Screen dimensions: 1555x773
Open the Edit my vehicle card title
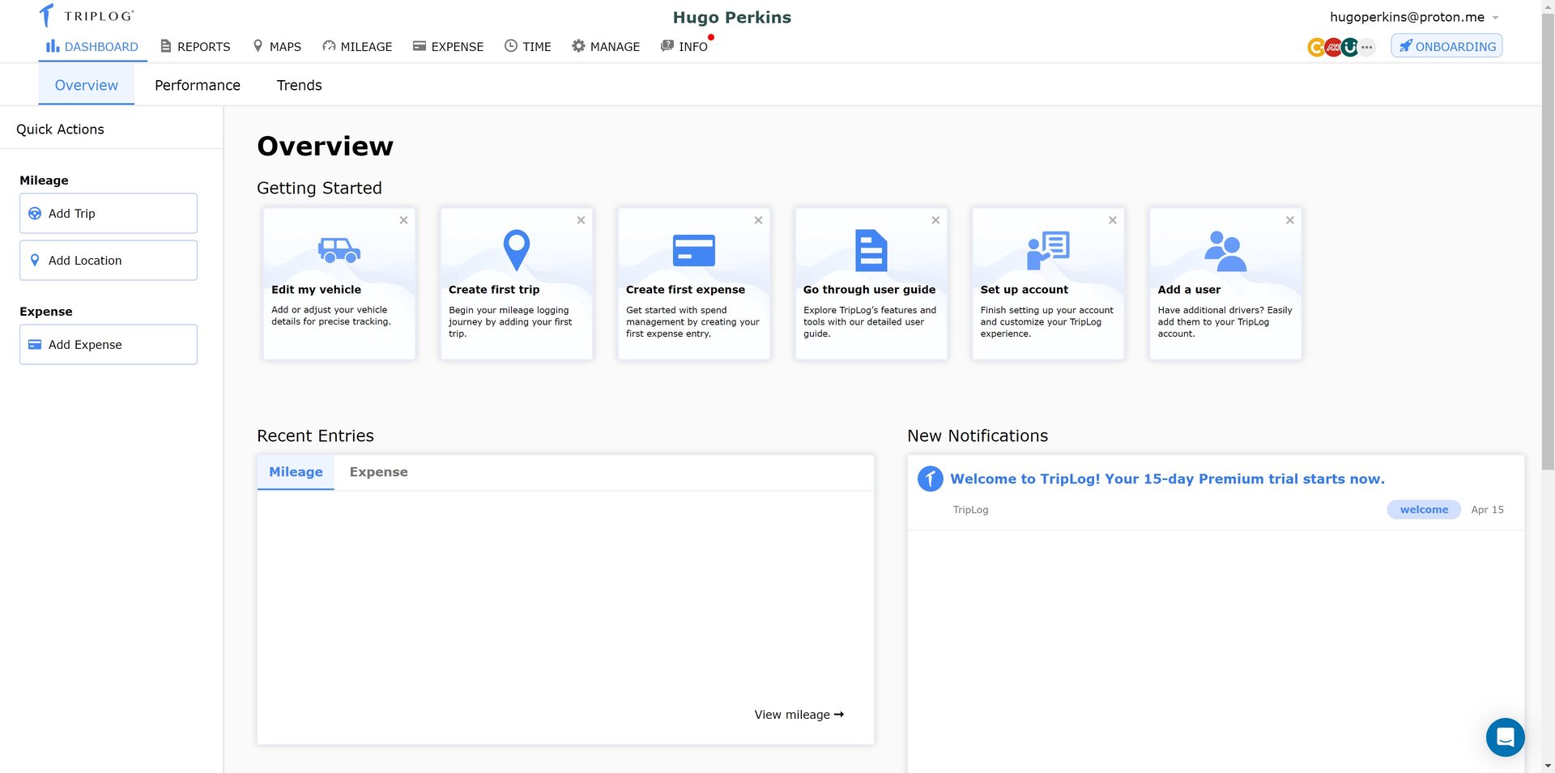[x=317, y=290]
